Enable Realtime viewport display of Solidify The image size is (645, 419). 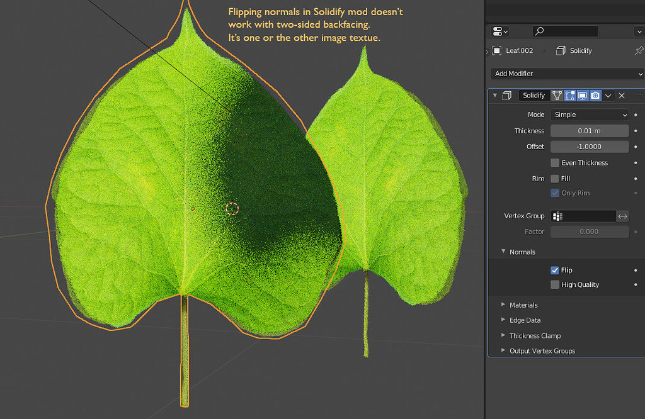click(x=583, y=95)
